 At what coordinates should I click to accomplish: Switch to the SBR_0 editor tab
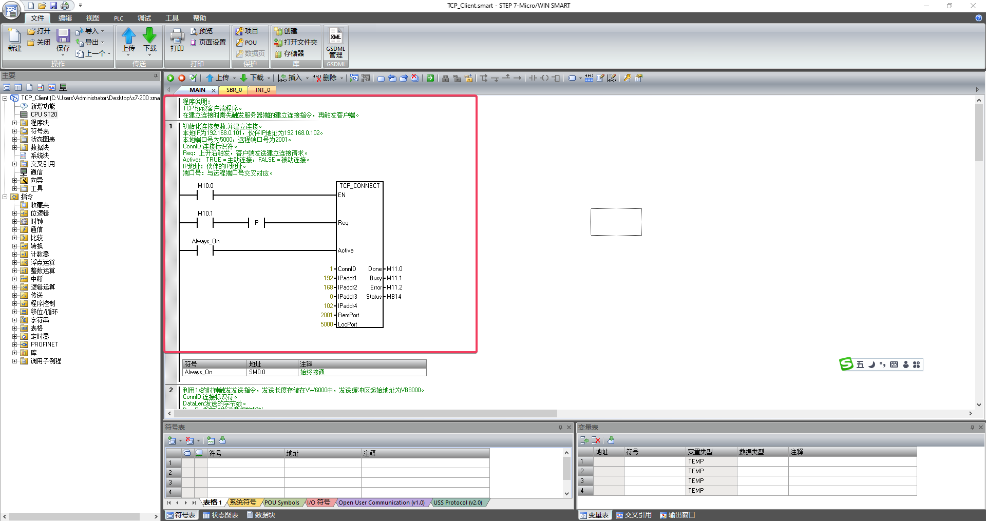point(234,90)
